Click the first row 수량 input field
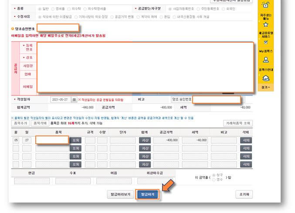The width and height of the screenshot is (295, 213). click(102, 140)
